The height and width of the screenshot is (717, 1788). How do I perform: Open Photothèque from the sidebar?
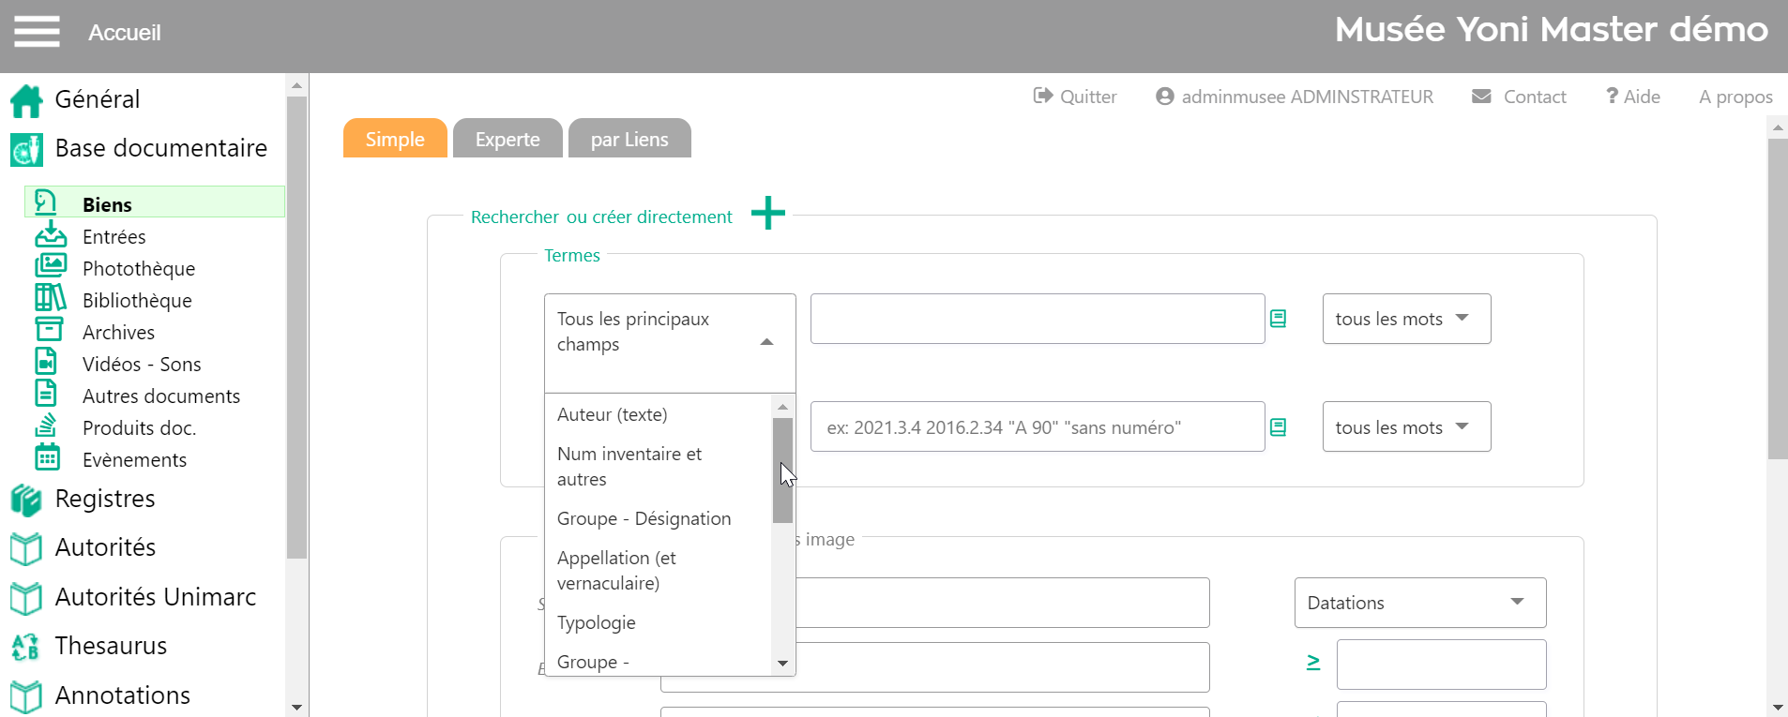tap(138, 269)
